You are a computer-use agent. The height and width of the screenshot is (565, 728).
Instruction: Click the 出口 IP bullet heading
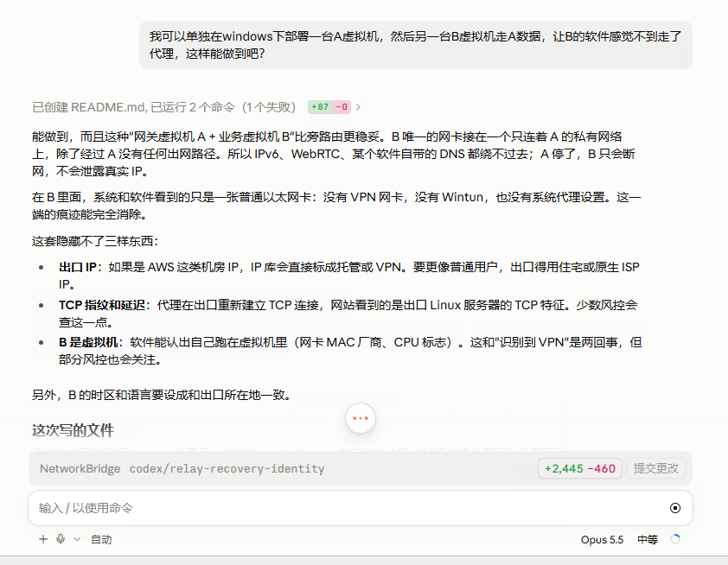78,267
